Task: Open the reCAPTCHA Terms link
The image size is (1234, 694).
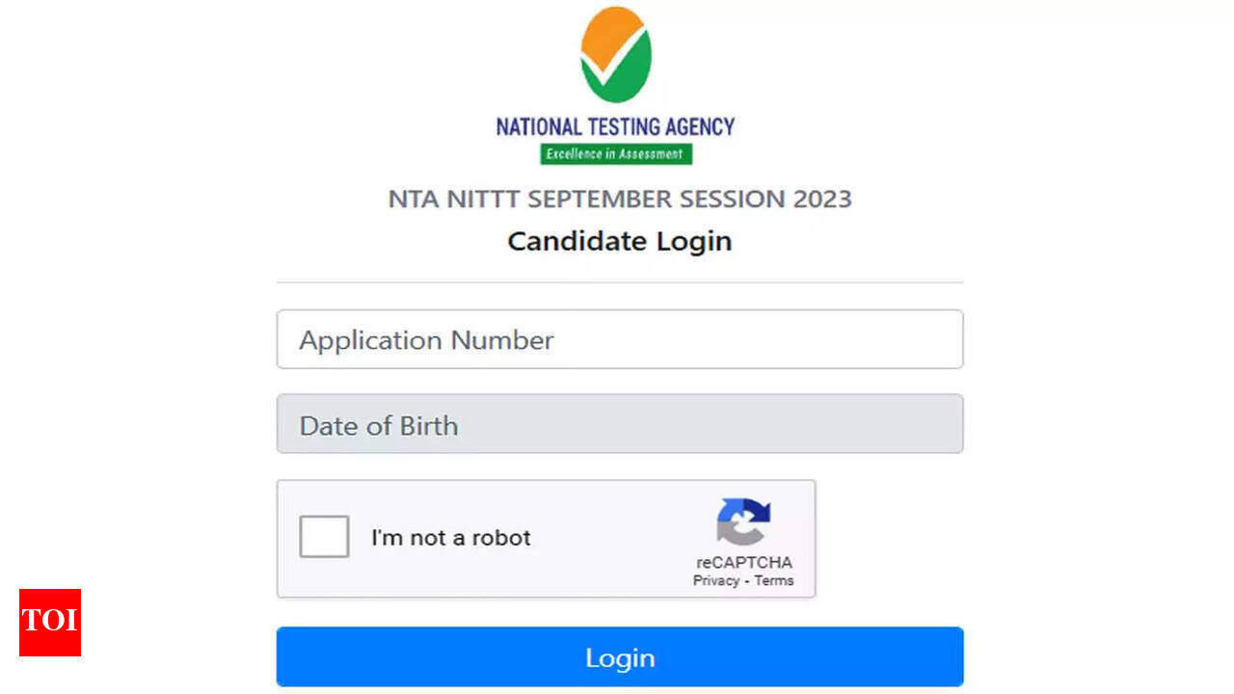Action: pos(774,580)
